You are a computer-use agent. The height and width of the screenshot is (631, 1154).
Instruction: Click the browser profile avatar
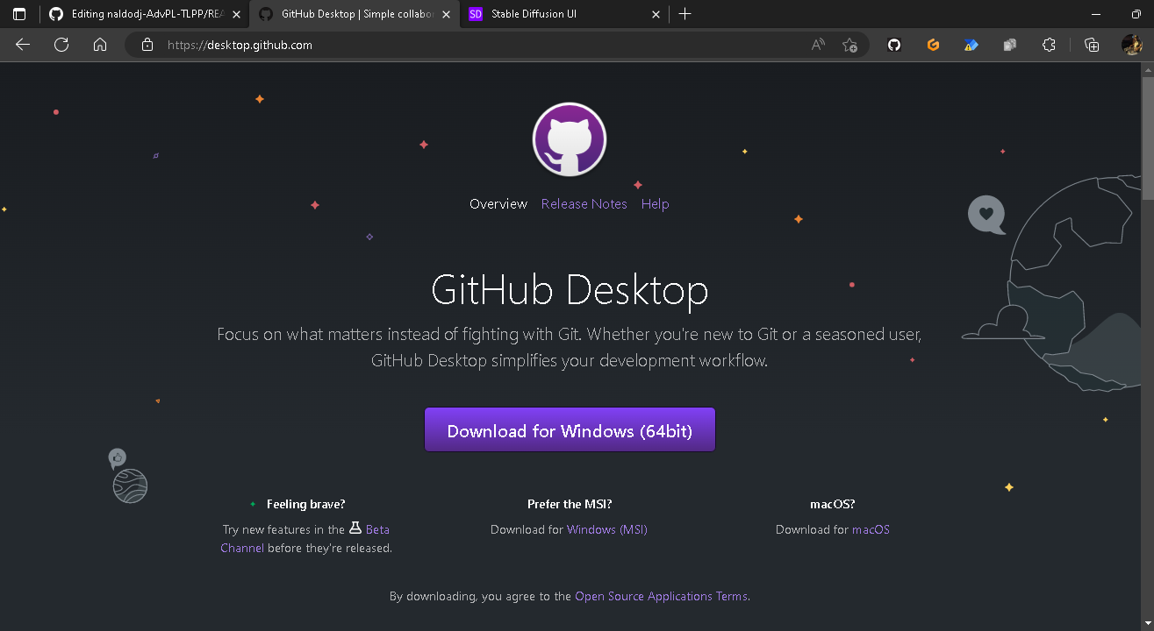(x=1133, y=44)
